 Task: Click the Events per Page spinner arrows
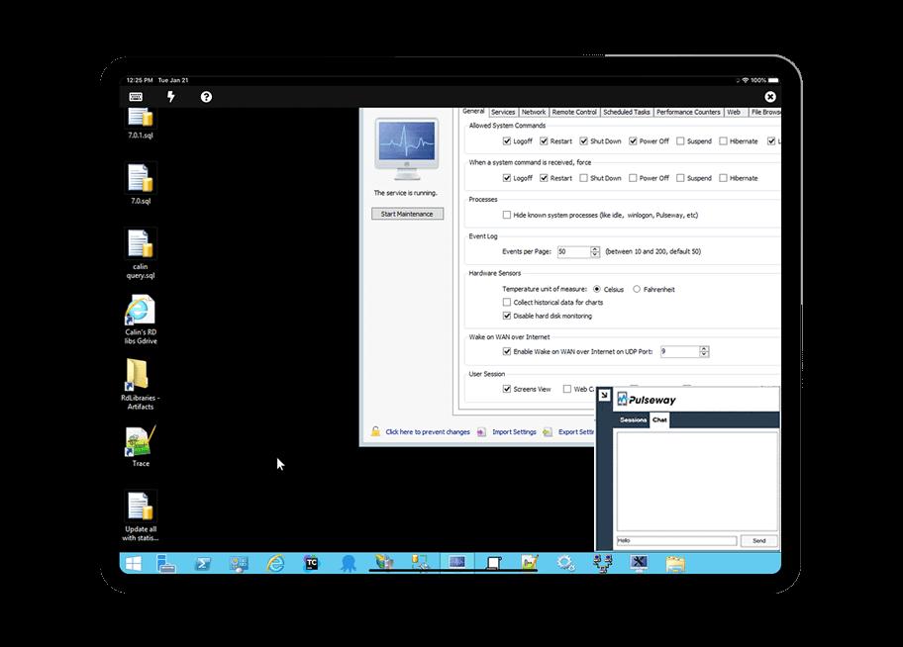(595, 251)
